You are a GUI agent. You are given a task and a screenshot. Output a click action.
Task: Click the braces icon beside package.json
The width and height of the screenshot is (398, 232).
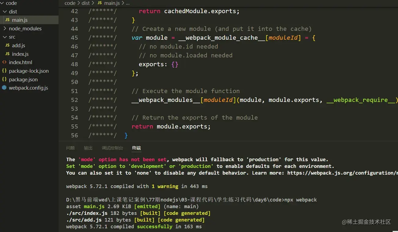pos(4,79)
